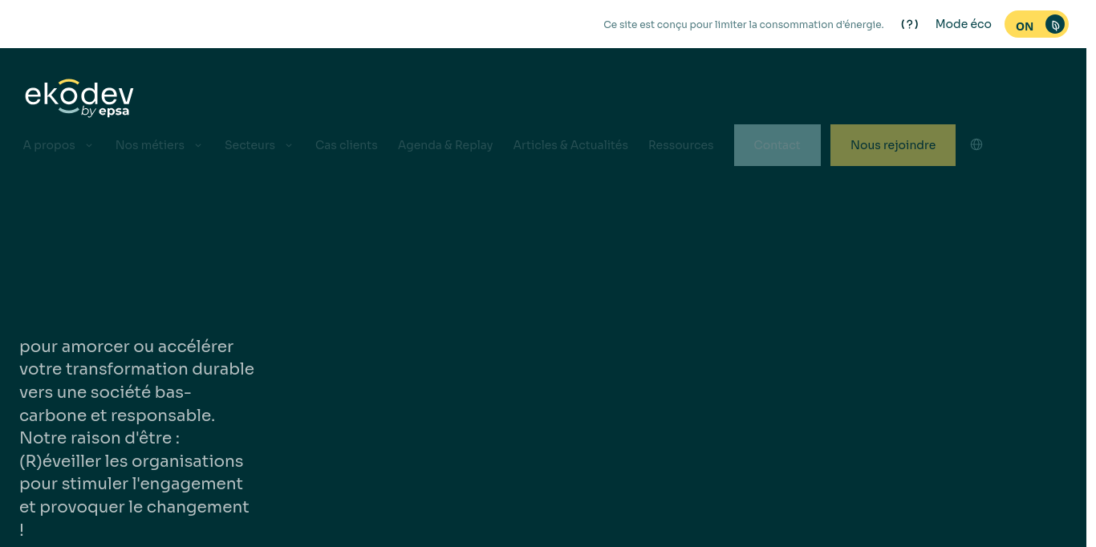Open the A propos menu
The image size is (1096, 547).
[x=49, y=145]
